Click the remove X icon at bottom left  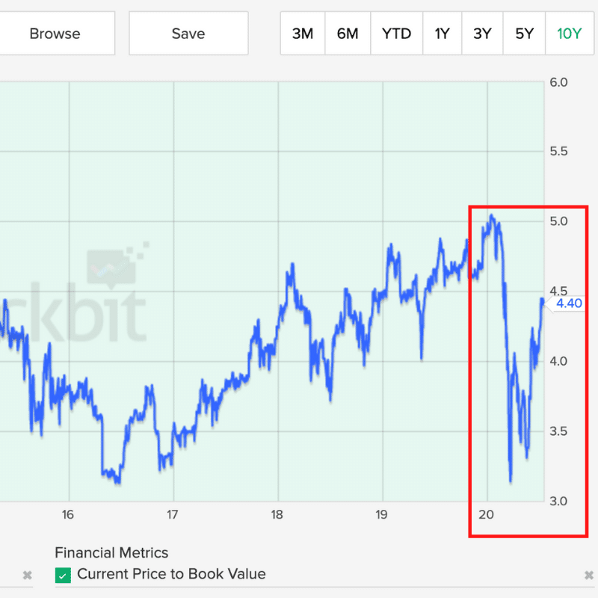click(27, 575)
